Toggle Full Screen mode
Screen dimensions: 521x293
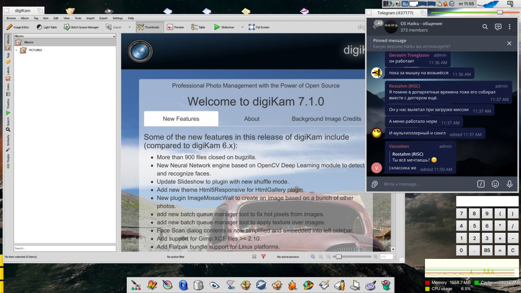tap(259, 27)
